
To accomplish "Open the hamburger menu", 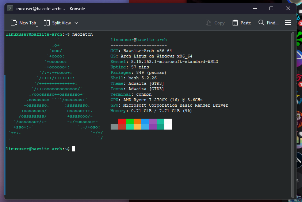I will 288,23.
